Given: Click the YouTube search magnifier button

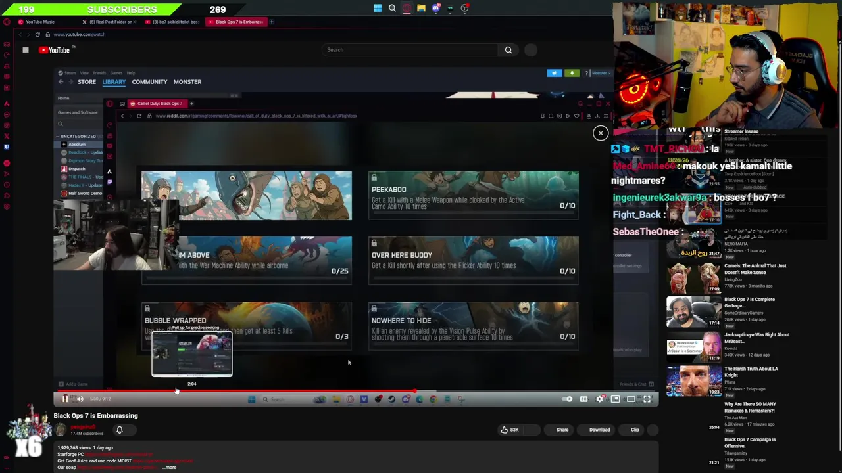Looking at the screenshot, I should 508,50.
